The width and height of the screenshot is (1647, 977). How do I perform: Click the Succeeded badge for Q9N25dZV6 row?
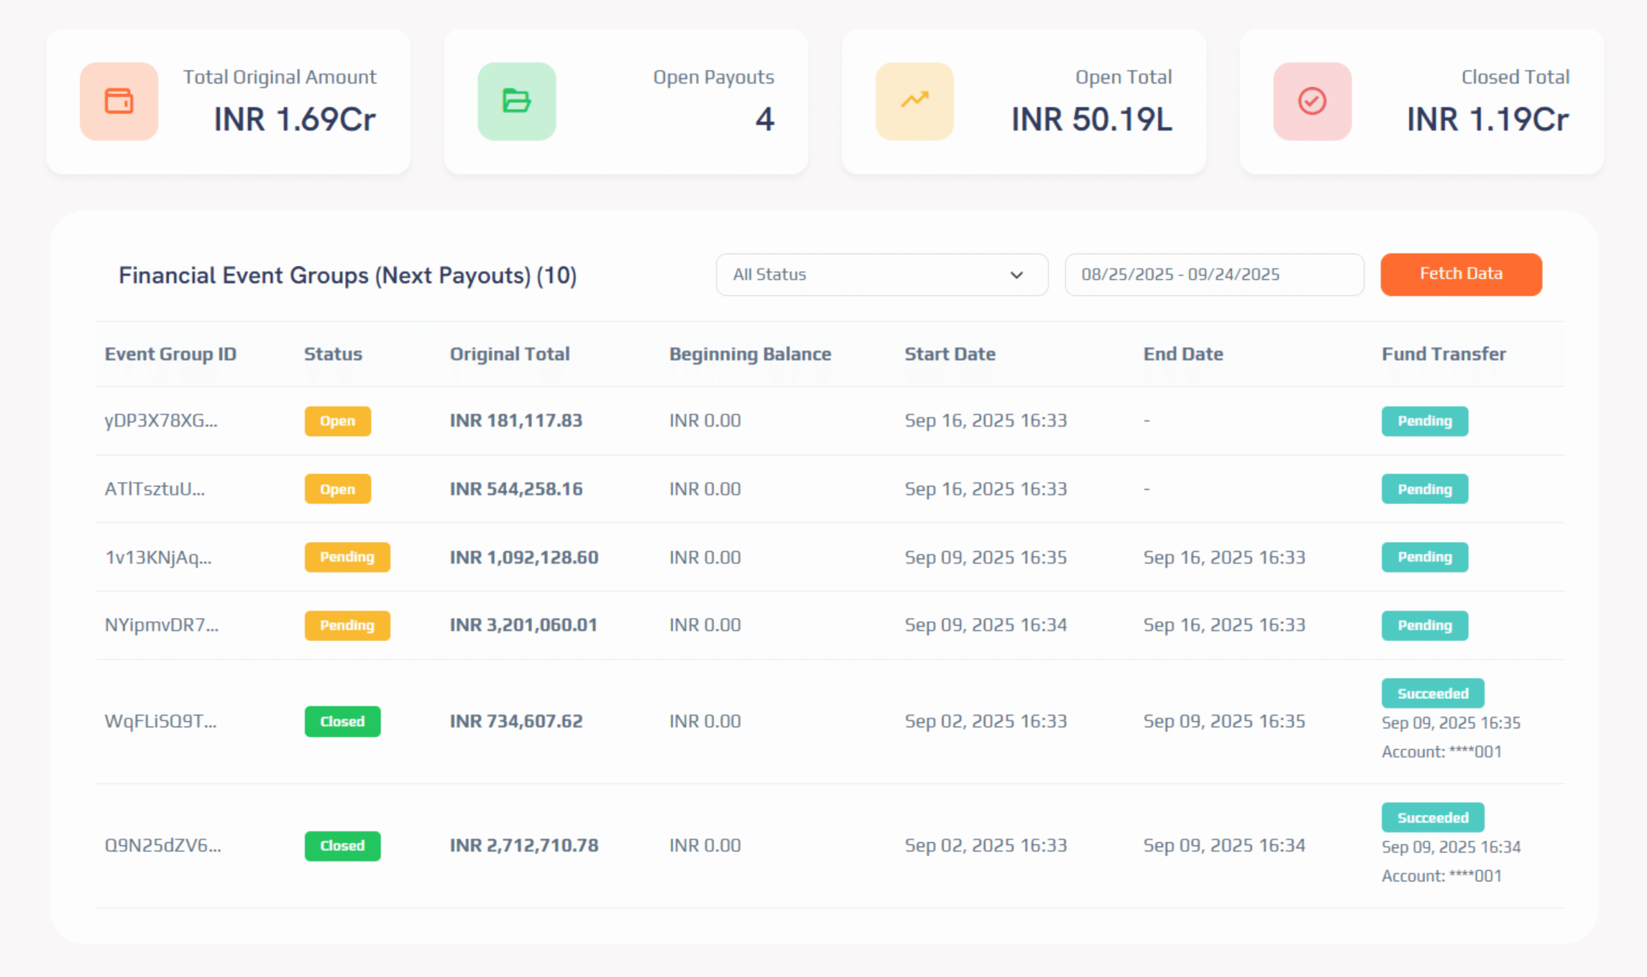1433,817
